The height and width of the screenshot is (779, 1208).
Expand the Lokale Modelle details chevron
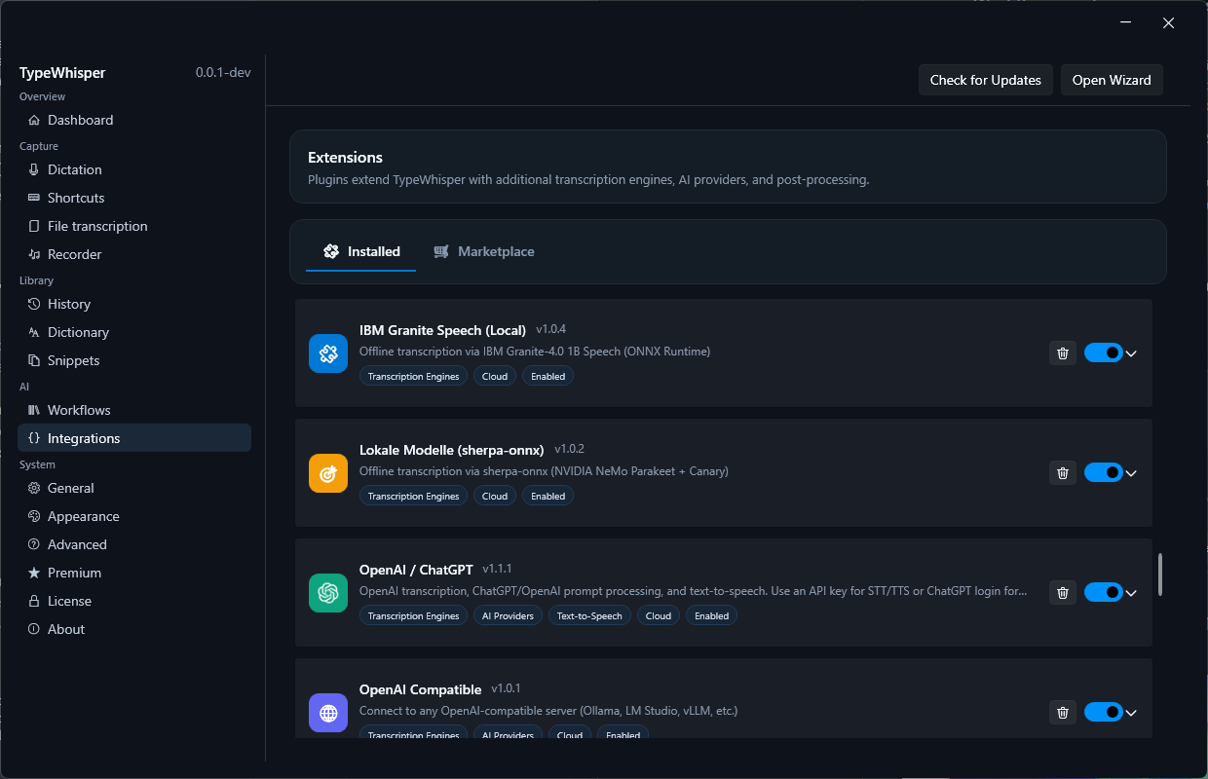[x=1131, y=473]
